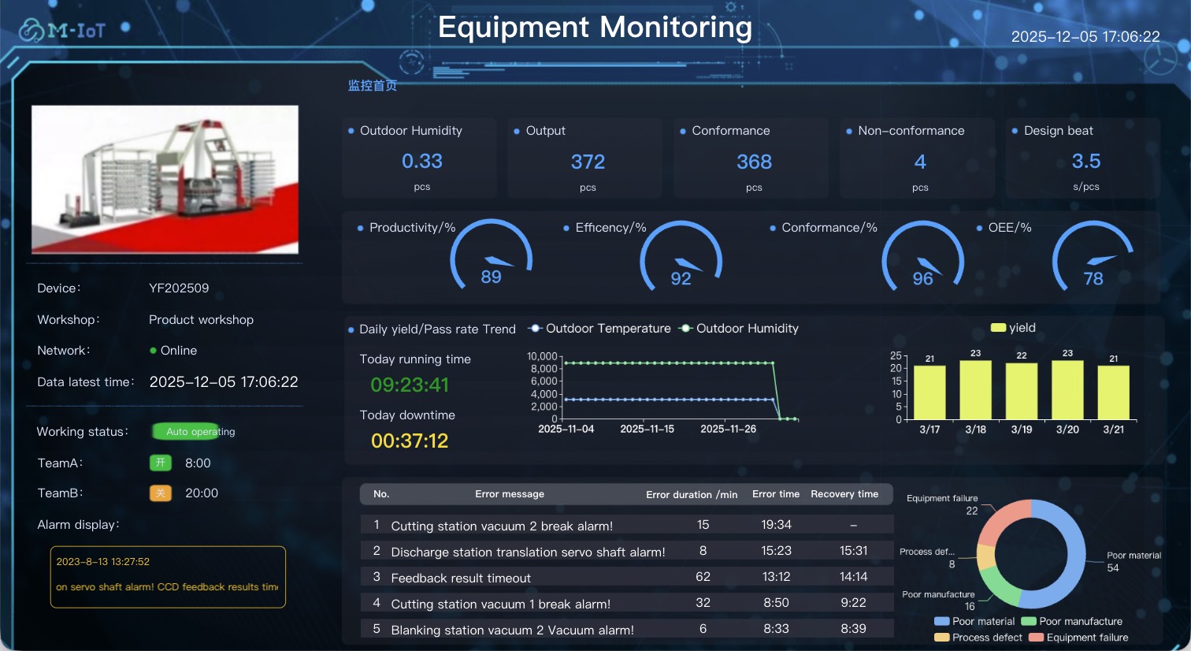Click the blue indicator icon on Outdoor Humidity card
1191x651 pixels.
tap(349, 130)
